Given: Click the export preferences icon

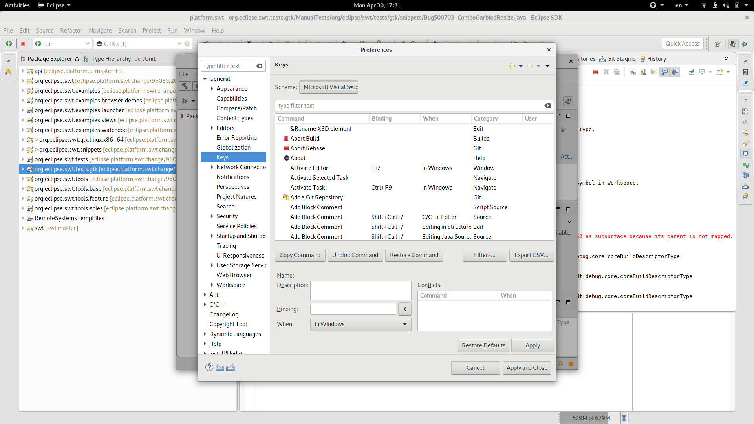Looking at the screenshot, I should 231,367.
